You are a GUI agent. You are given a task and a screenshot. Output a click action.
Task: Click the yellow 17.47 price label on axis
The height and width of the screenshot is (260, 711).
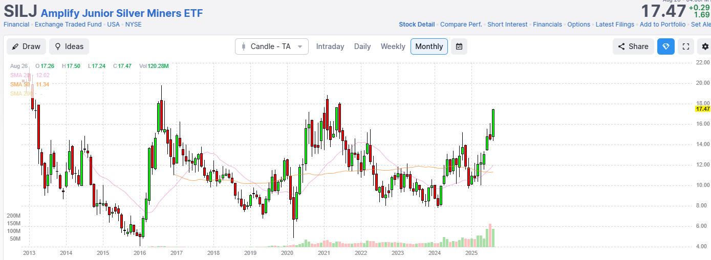point(702,109)
